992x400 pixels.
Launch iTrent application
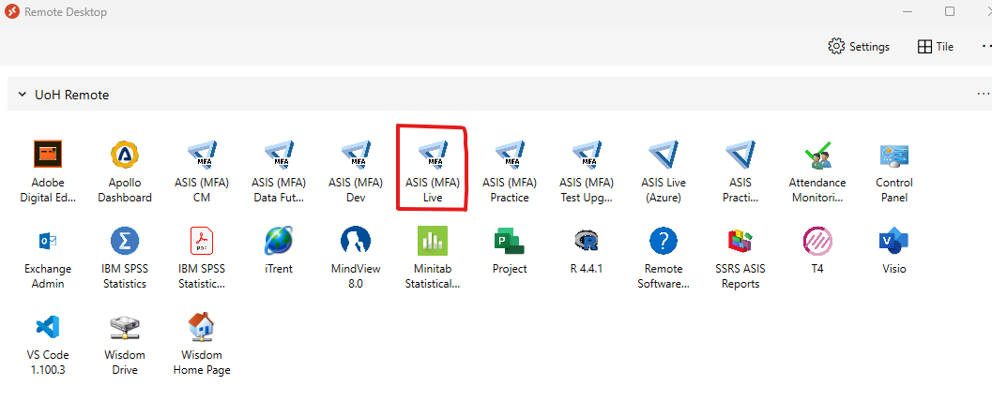pyautogui.click(x=279, y=242)
